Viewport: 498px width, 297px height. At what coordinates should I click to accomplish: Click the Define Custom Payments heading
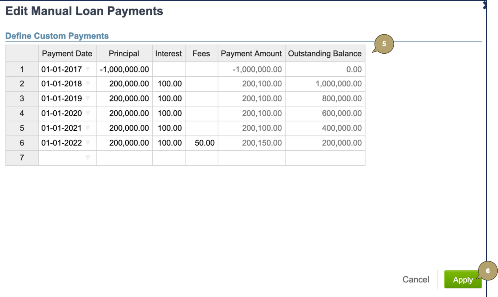[x=57, y=36]
